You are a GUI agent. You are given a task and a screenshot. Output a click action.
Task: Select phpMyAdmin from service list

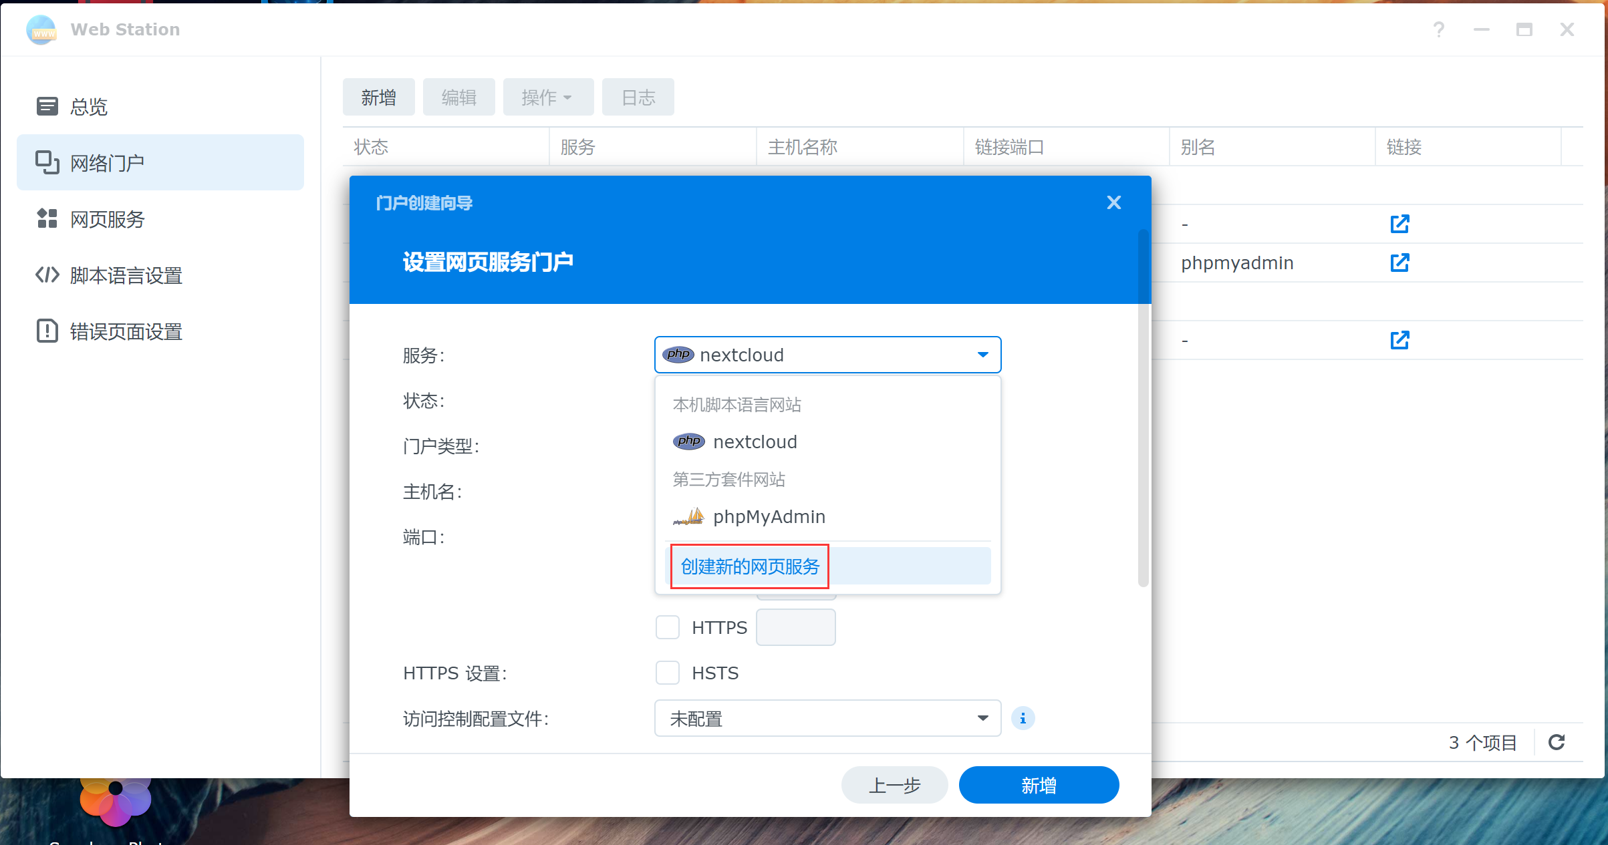(769, 516)
